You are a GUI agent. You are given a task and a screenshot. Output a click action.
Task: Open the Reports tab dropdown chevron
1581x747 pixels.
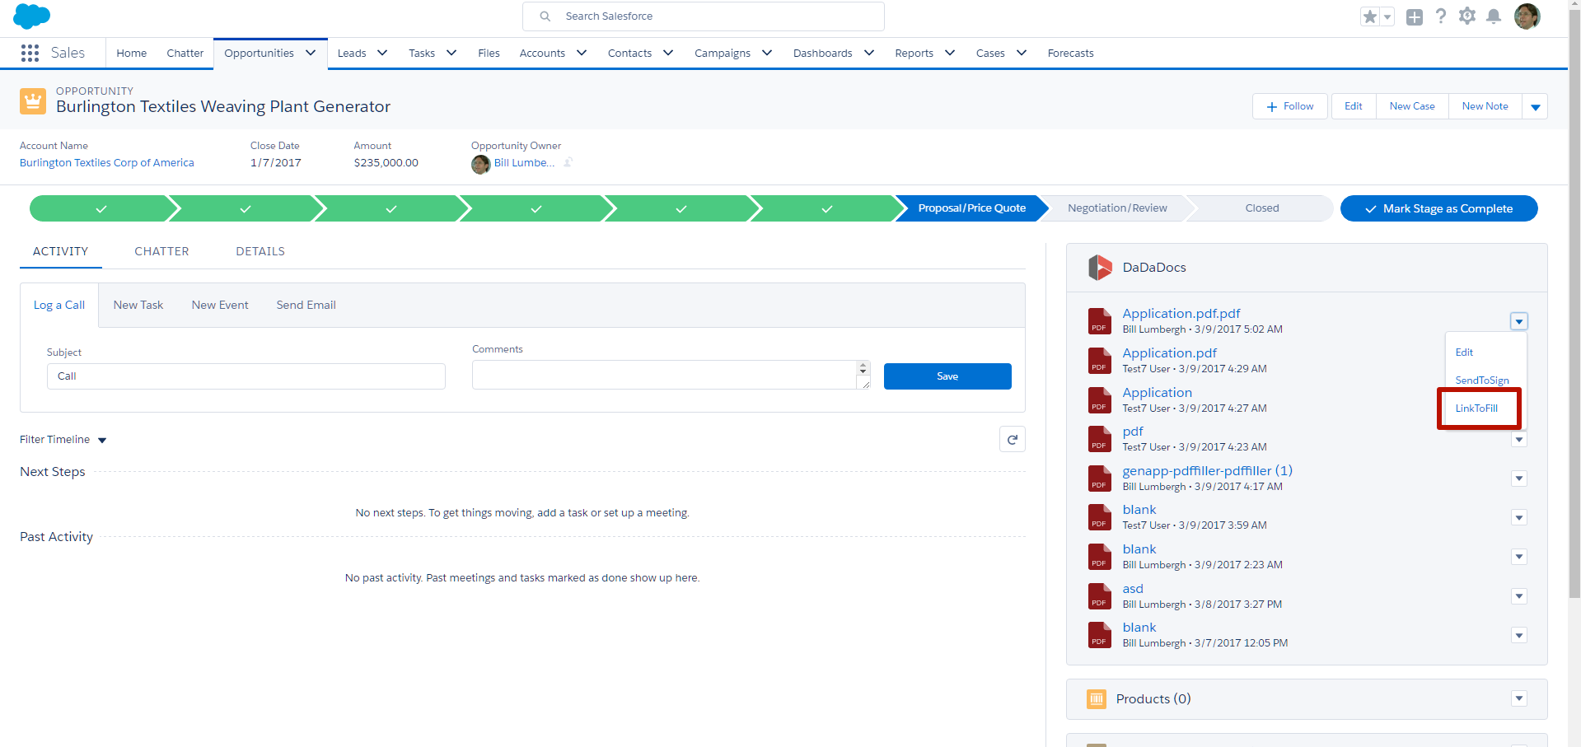pos(950,53)
